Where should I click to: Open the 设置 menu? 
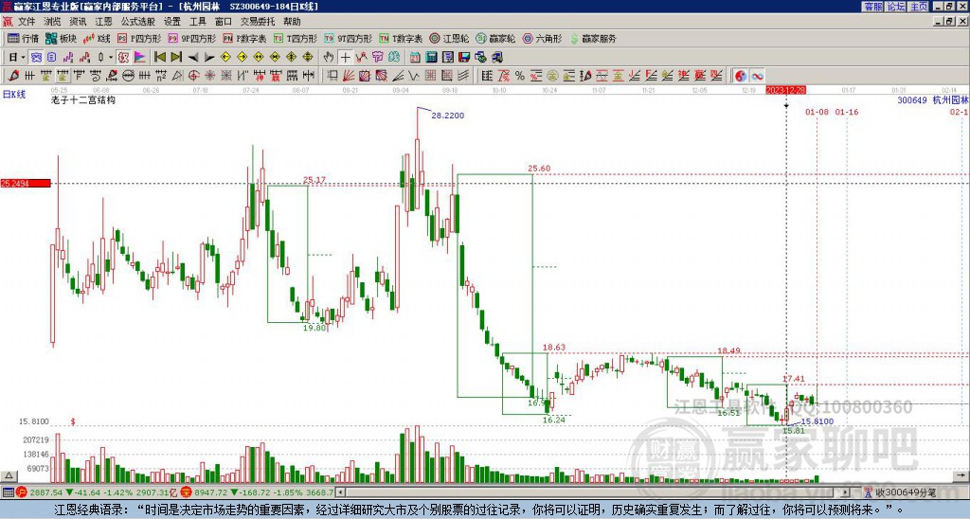tap(172, 22)
